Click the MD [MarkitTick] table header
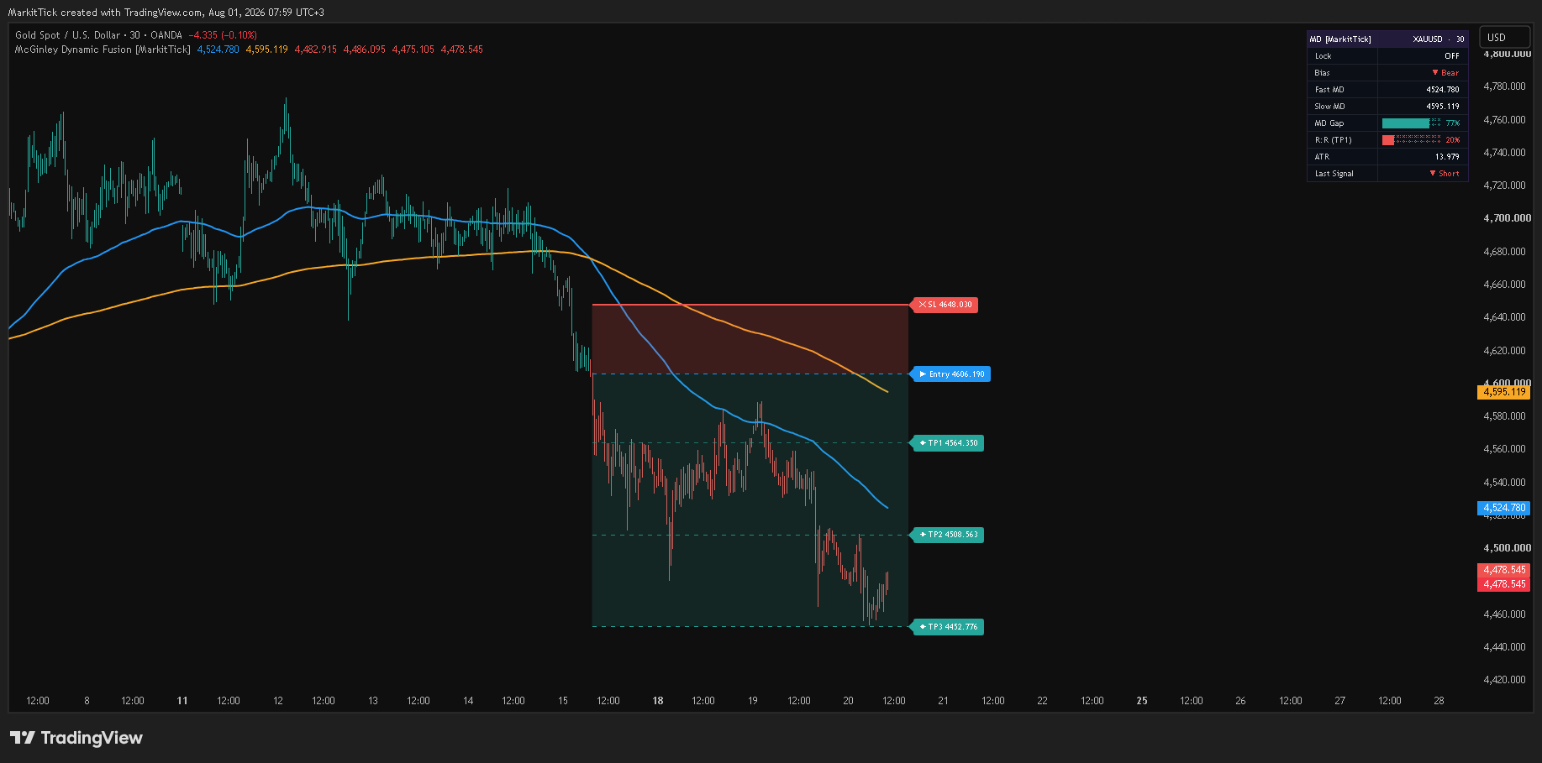Image resolution: width=1542 pixels, height=763 pixels. pos(1341,39)
